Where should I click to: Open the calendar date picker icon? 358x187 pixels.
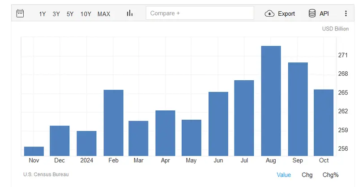click(x=20, y=13)
